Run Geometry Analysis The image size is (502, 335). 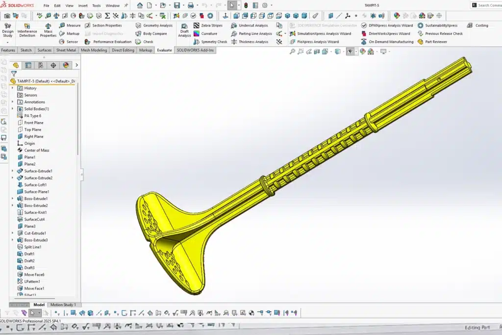point(154,26)
